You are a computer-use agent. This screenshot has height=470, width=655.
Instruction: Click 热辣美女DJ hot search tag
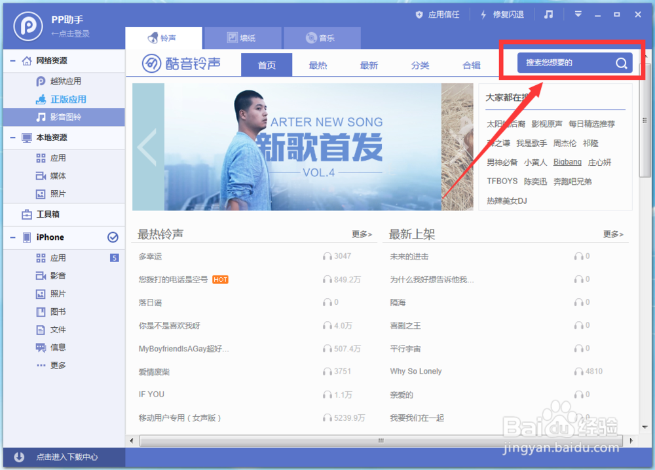click(507, 201)
